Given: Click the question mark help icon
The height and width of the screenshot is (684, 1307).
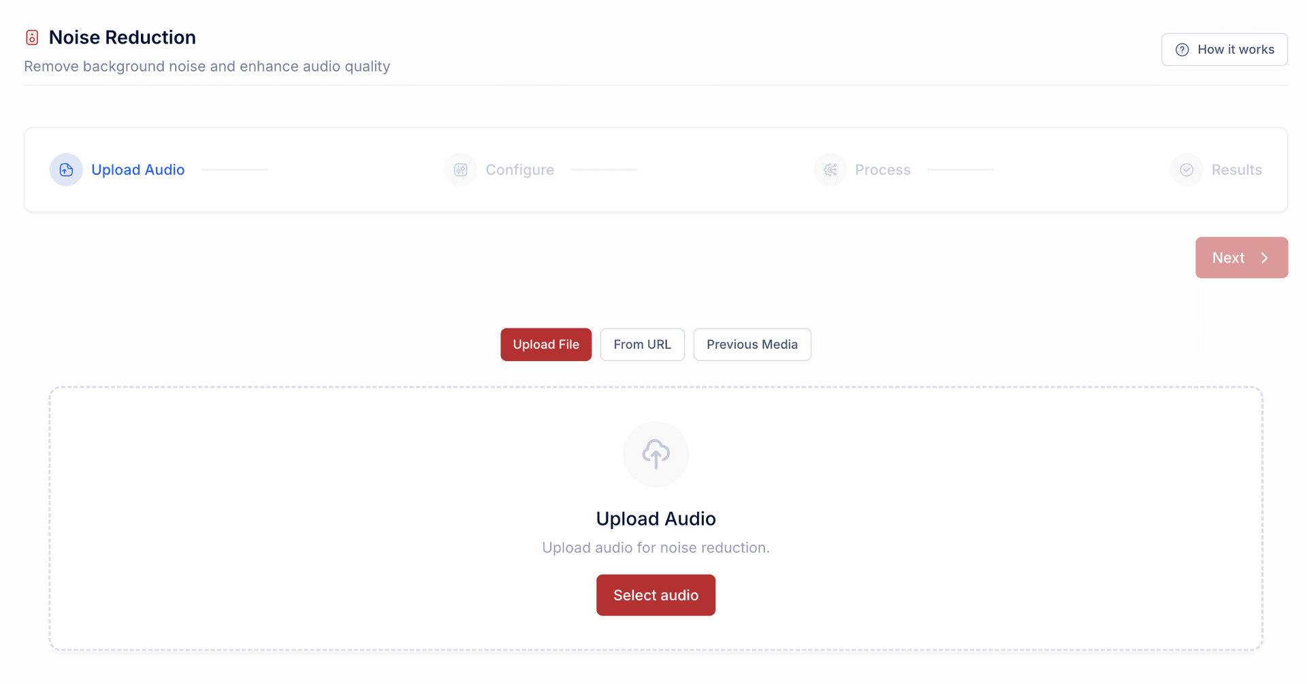Looking at the screenshot, I should pyautogui.click(x=1182, y=50).
